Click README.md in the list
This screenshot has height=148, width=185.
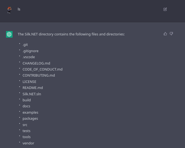click(33, 88)
